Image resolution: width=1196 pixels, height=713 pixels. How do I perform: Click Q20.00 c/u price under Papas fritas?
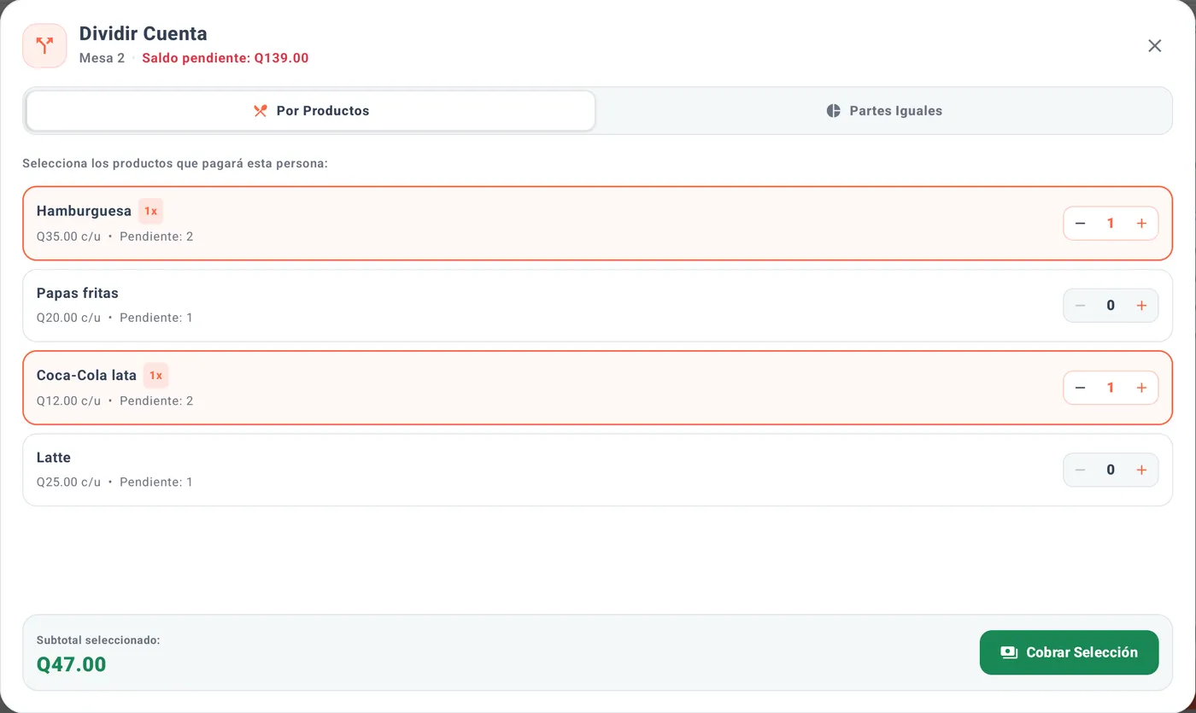[x=68, y=318]
